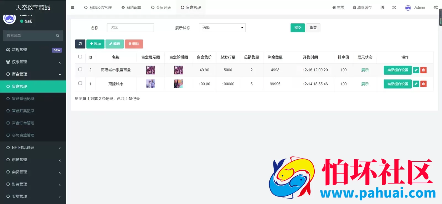Image resolution: width=442 pixels, height=204 pixels.
Task: Select the 盲盒管理 tab in top bar
Action: pos(191,7)
